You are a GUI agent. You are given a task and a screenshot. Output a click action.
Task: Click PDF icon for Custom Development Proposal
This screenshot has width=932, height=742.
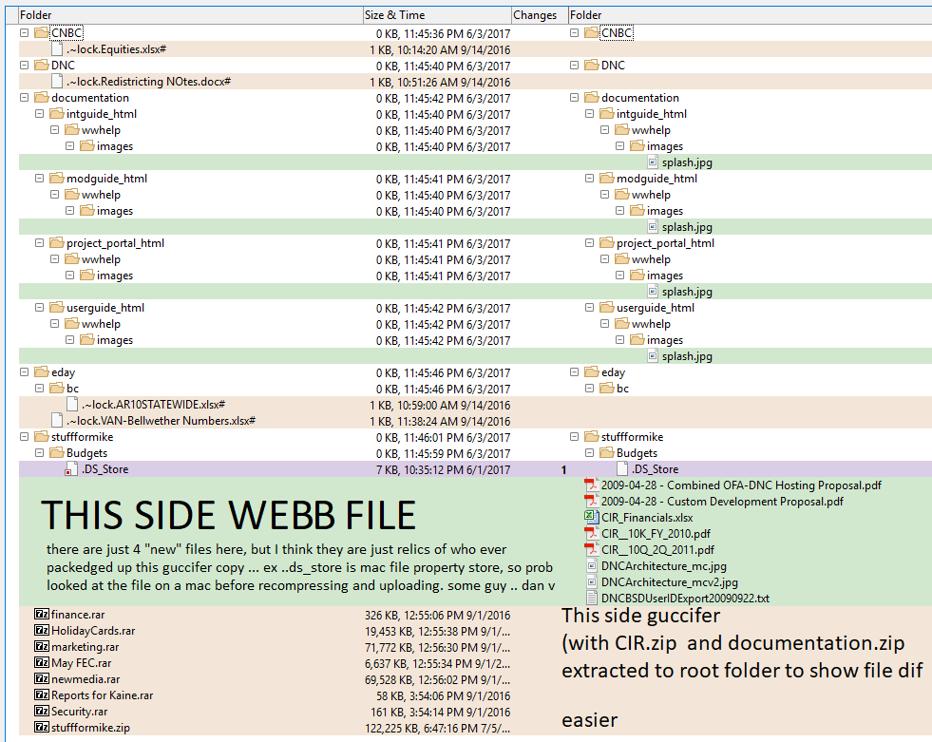pos(591,502)
